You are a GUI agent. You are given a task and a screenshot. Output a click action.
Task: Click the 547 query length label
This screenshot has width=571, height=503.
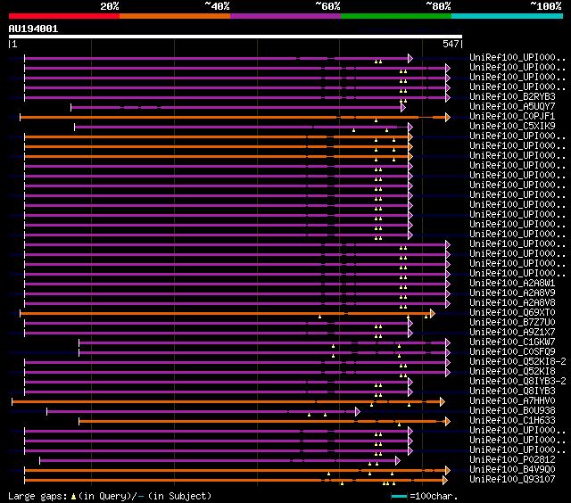(x=451, y=44)
